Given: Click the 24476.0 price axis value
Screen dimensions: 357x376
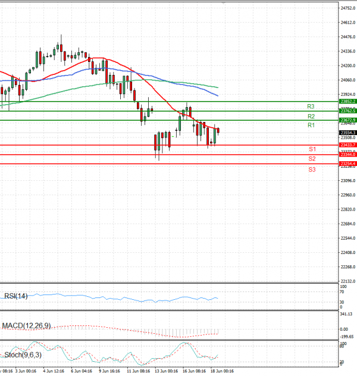Looking at the screenshot, I should click(x=348, y=37).
